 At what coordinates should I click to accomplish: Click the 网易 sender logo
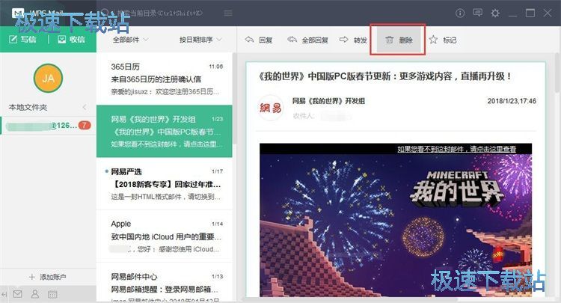click(271, 107)
